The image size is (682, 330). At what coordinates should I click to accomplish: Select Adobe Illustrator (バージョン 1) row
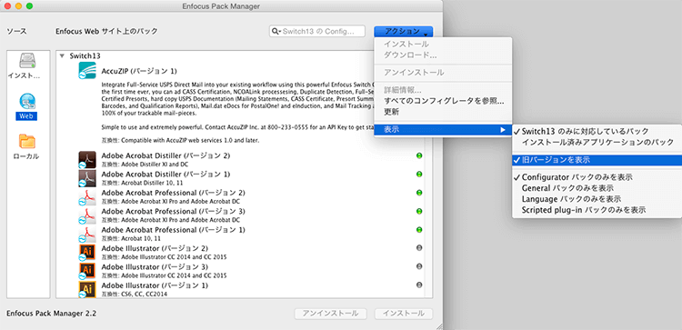tap(241, 289)
